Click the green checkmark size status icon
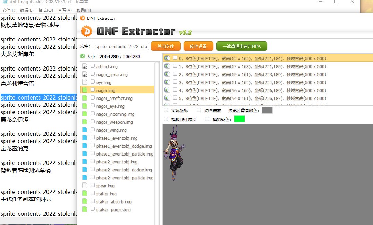 [x=83, y=56]
